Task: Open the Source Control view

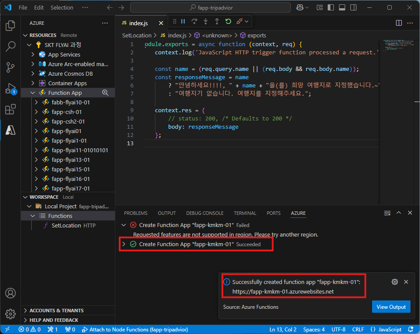Action: (x=10, y=67)
